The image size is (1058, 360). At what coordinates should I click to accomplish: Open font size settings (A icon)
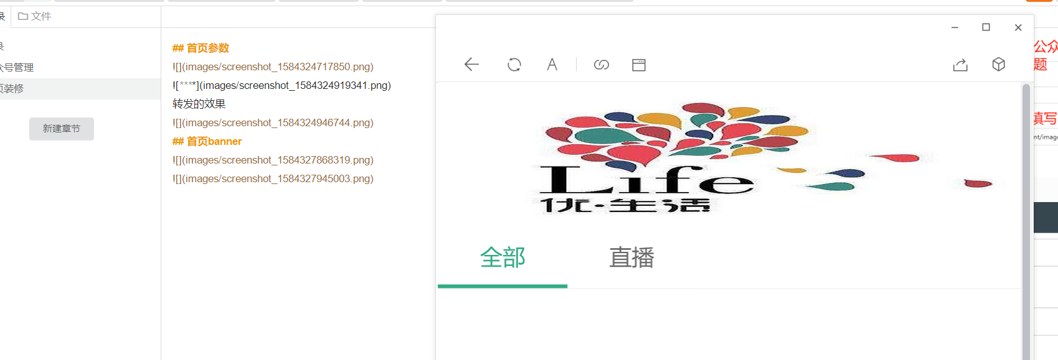[x=552, y=65]
